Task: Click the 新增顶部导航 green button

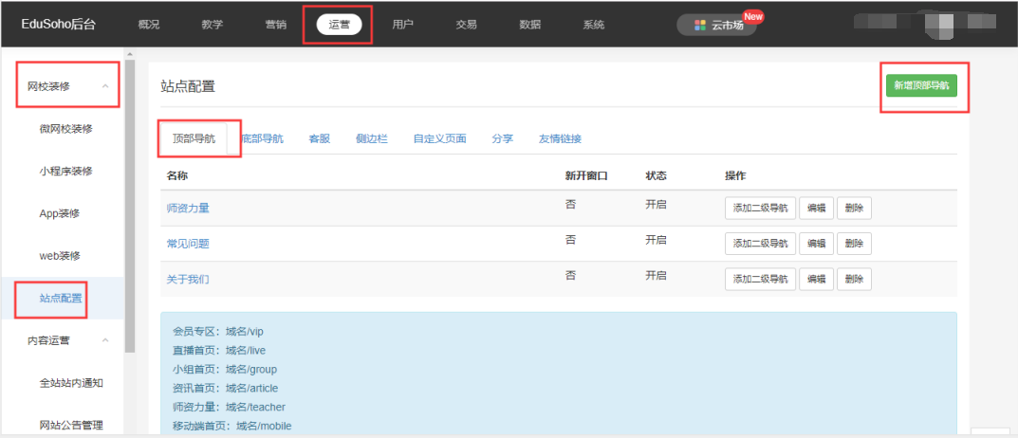Action: 921,85
